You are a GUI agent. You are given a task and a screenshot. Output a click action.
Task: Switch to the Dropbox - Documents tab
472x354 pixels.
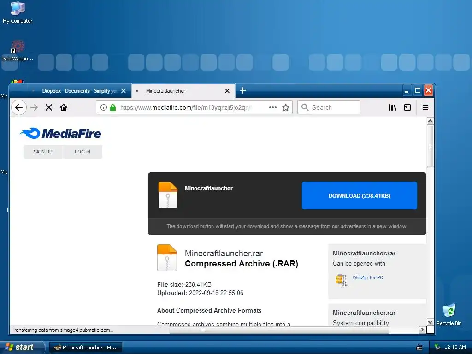pyautogui.click(x=79, y=91)
